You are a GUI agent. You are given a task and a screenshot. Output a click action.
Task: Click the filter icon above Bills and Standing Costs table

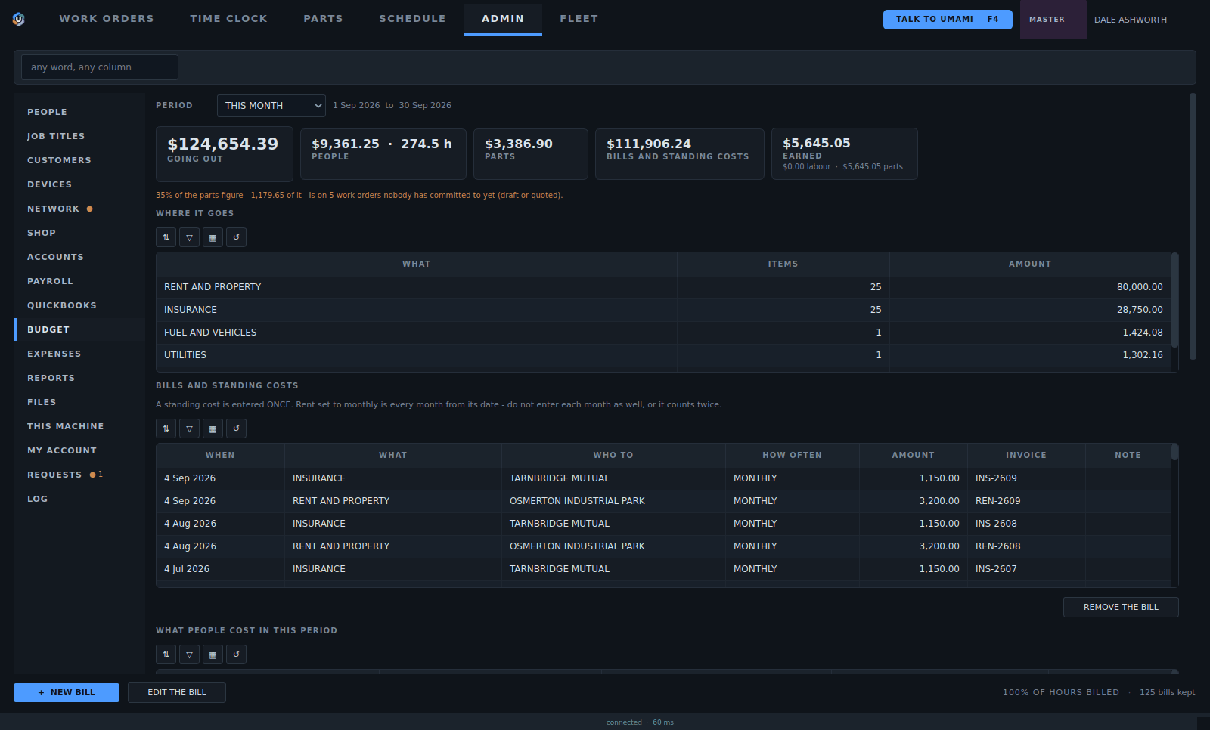tap(189, 428)
